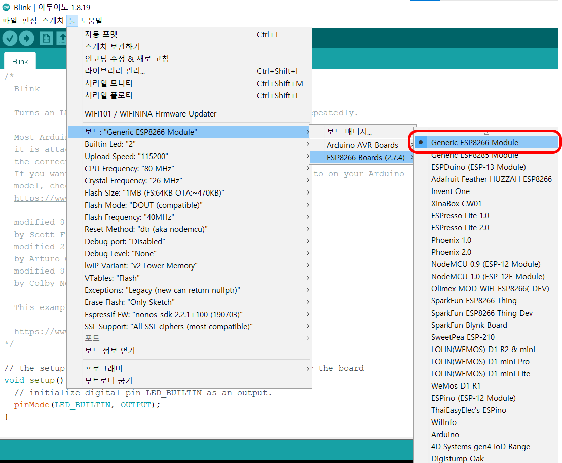Select ESPresso Lite 1.0 board
Viewport: 562px width, 463px height.
[486, 216]
